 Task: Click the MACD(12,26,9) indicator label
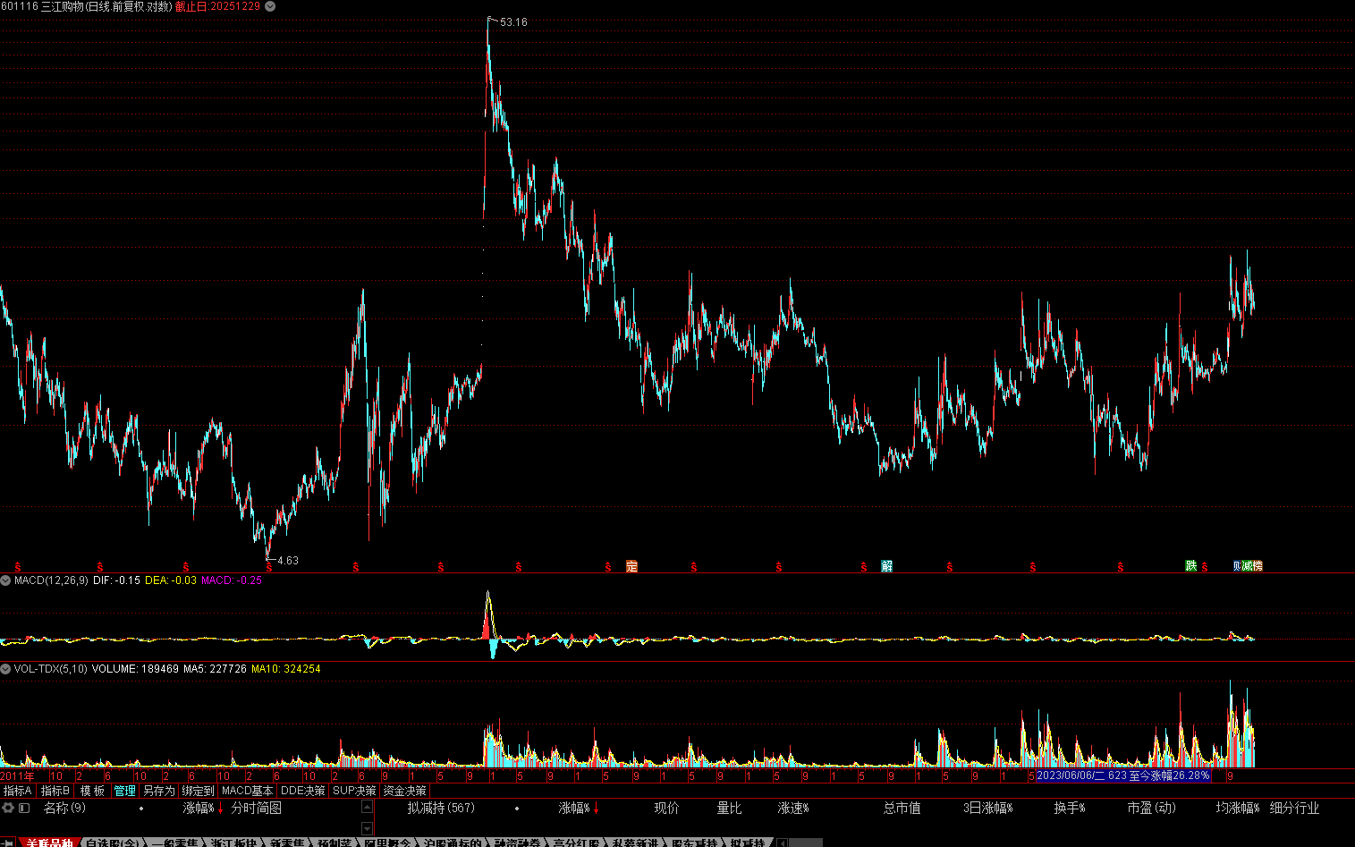coord(51,580)
